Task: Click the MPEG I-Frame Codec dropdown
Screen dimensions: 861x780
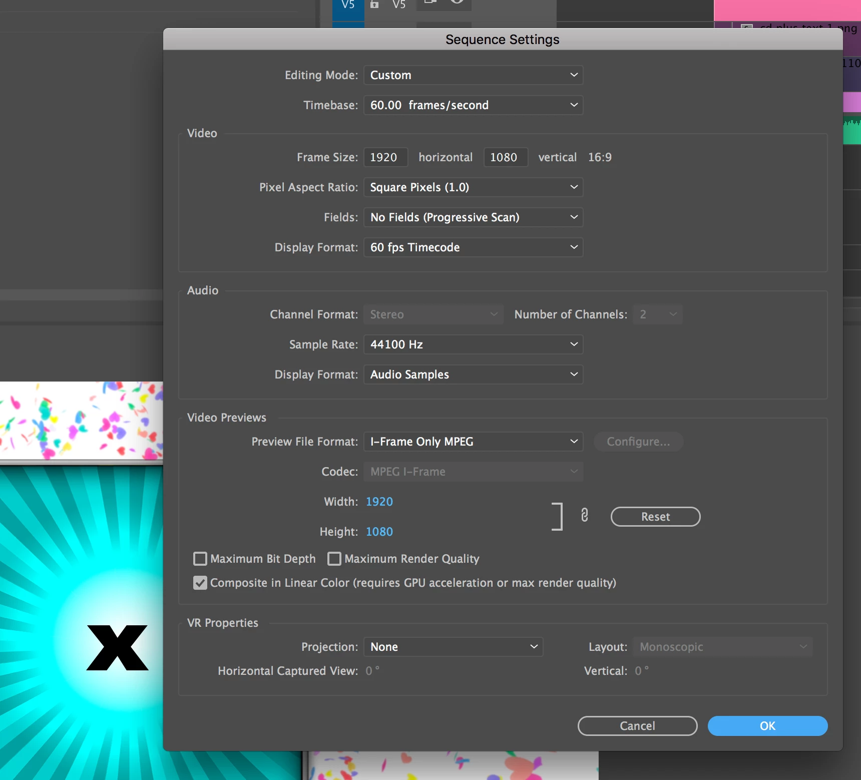Action: tap(474, 472)
